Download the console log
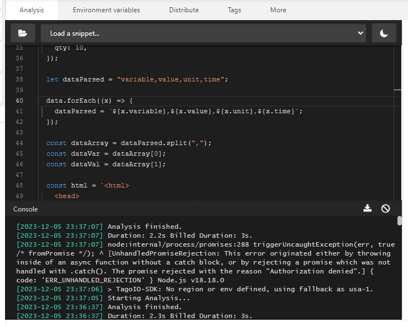The height and width of the screenshot is (327, 408). tap(367, 209)
